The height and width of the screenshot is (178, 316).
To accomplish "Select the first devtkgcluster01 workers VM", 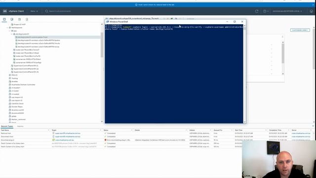I will point(39,41).
